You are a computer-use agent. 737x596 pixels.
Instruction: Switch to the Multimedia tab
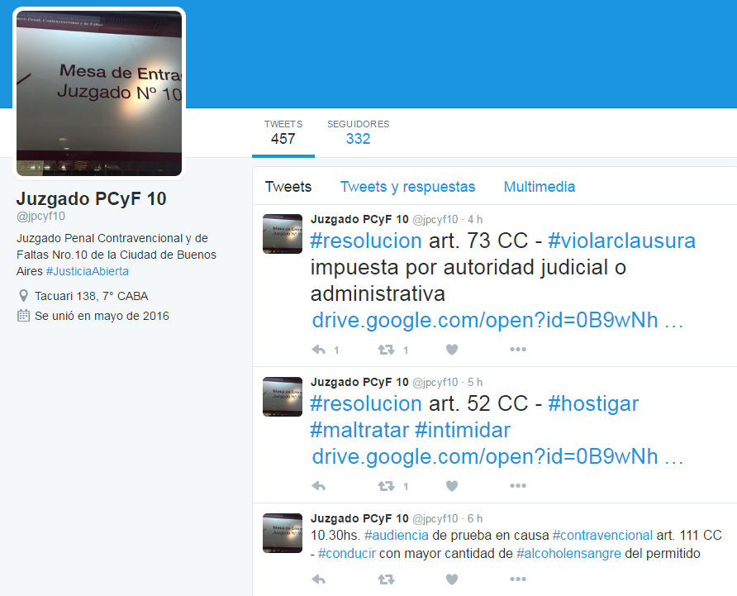point(540,187)
